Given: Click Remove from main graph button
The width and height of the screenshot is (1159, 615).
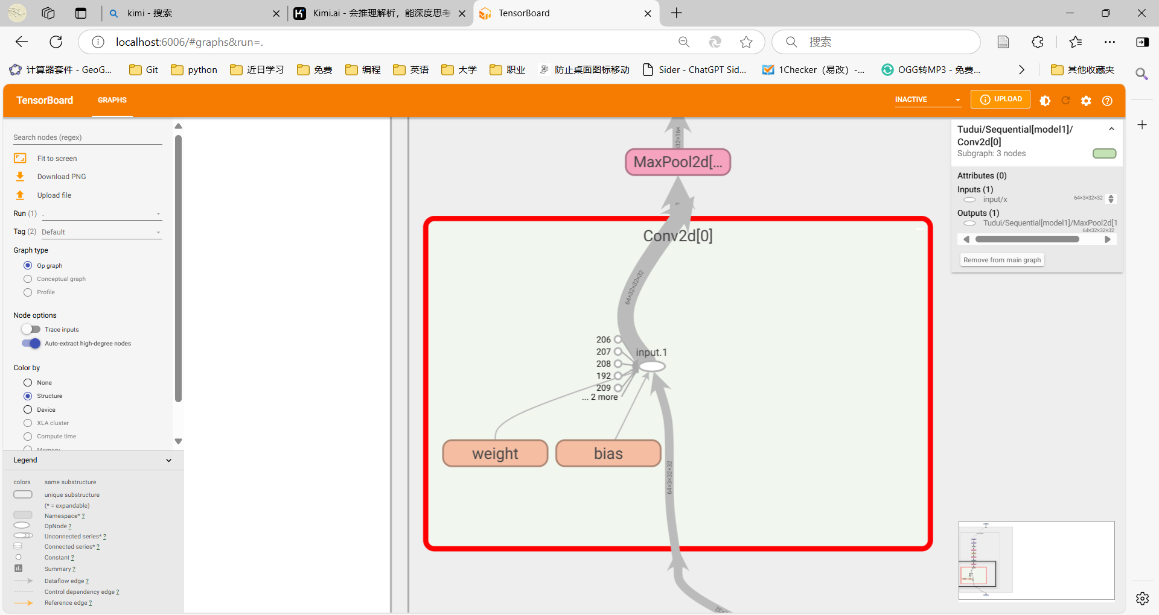Looking at the screenshot, I should [x=1002, y=260].
